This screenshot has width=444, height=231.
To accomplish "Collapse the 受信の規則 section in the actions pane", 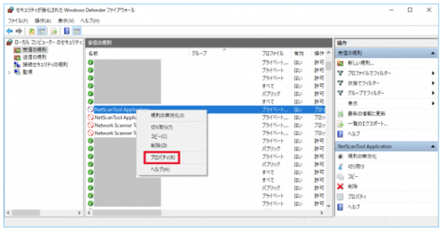I will (x=433, y=53).
